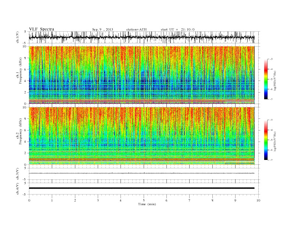291x225 pixels.
Task: Click the time axis tick label '1'
Action: (x=52, y=200)
